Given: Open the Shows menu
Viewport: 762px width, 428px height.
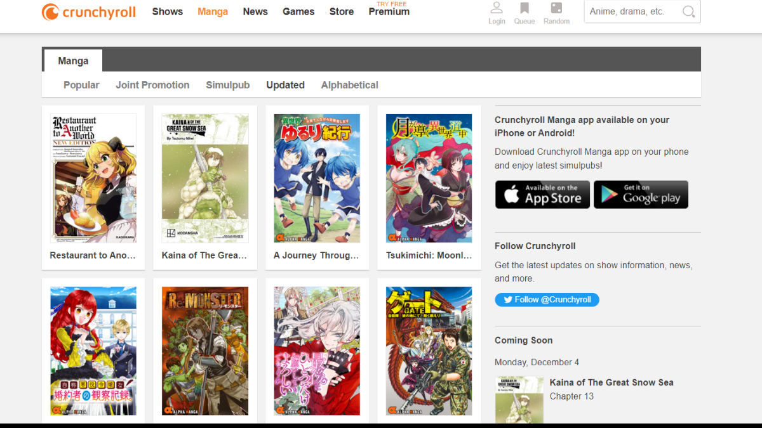Looking at the screenshot, I should click(x=168, y=11).
